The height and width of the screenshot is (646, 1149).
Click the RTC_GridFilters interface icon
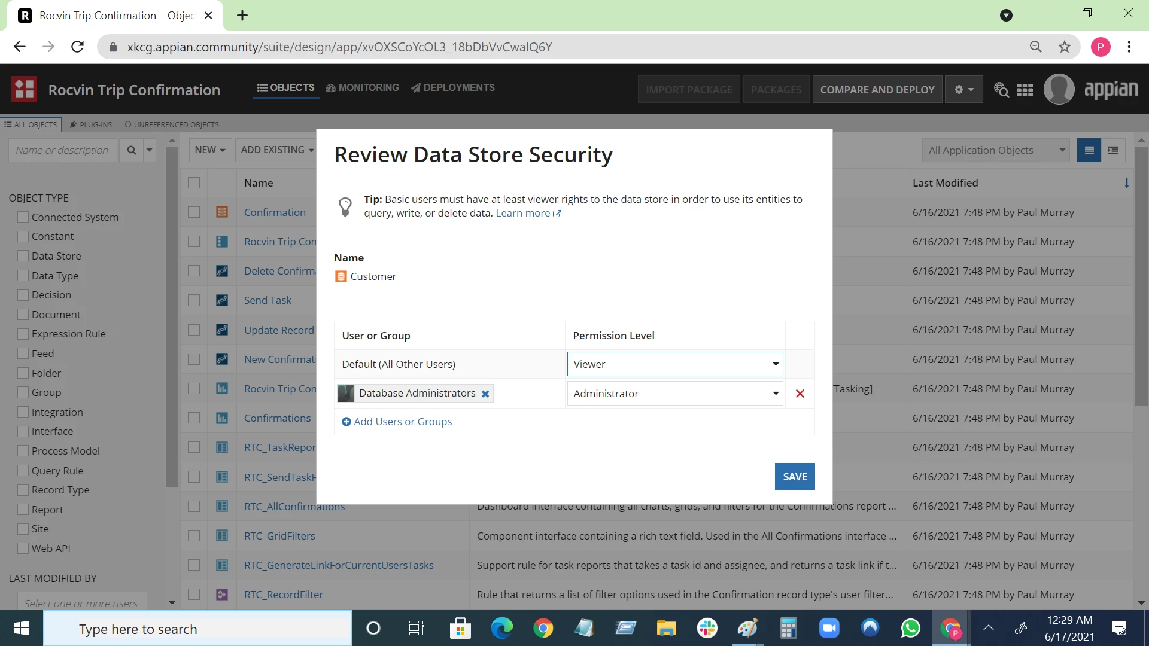pos(222,536)
